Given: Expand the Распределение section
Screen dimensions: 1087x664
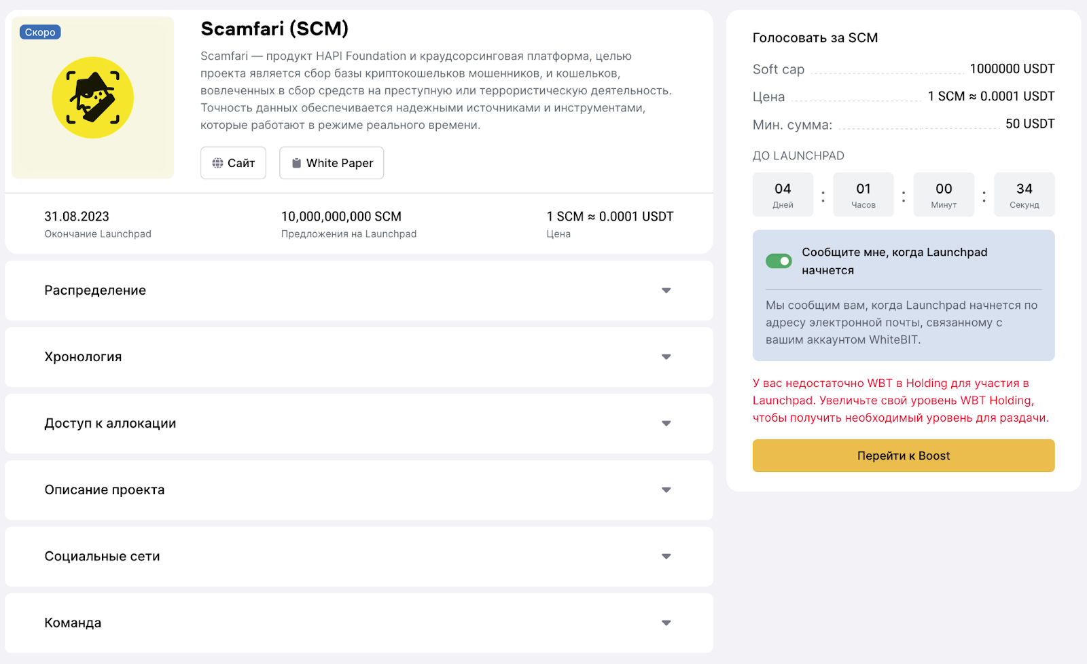Looking at the screenshot, I should (x=359, y=291).
